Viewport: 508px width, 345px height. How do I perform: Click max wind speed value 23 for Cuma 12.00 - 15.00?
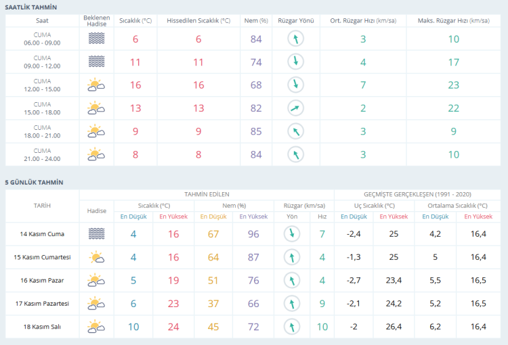tap(453, 85)
